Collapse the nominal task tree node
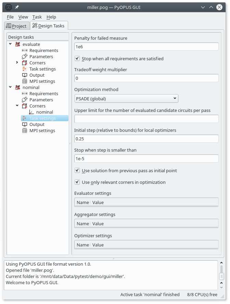230x304 pixels. pos(11,87)
